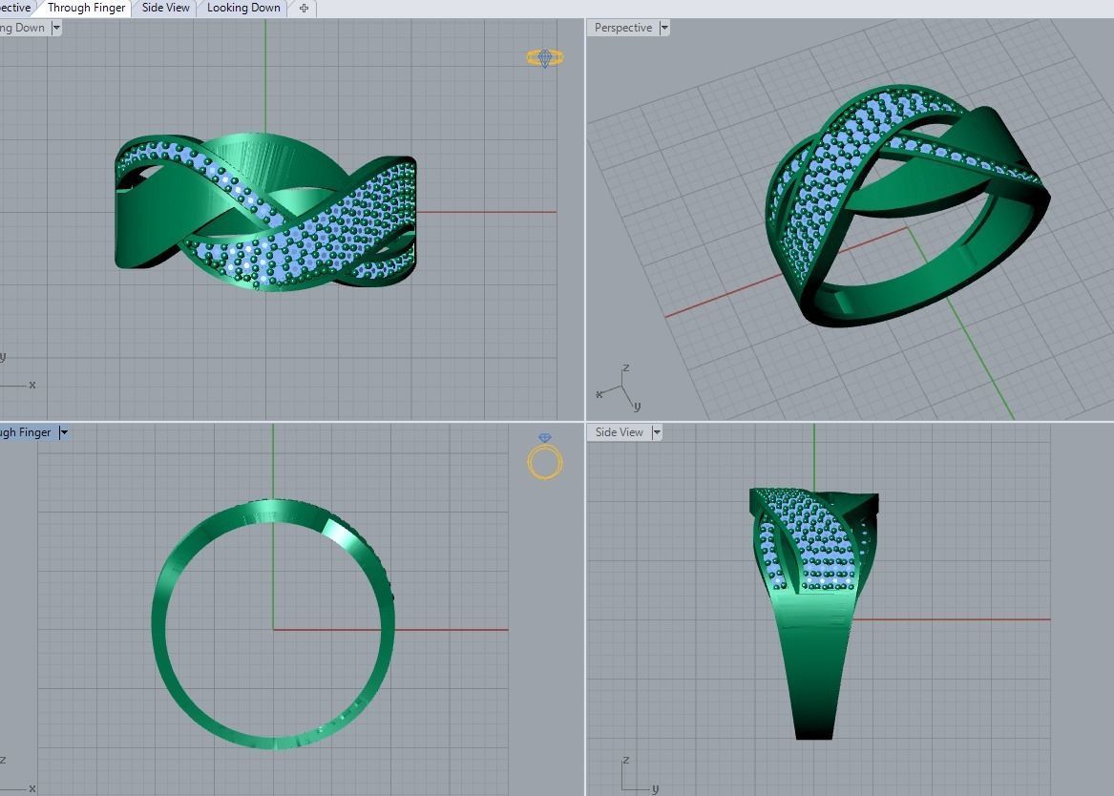1114x796 pixels.
Task: Switch to the Through Finger tab
Action: point(85,8)
